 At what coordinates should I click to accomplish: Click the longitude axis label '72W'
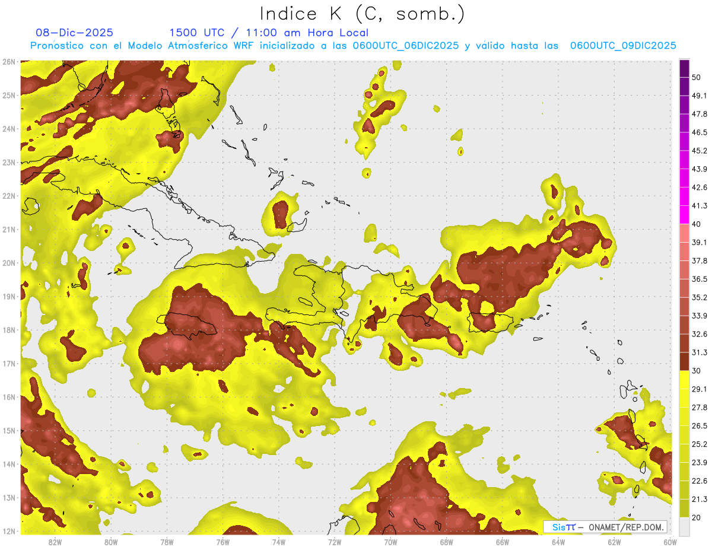coord(335,542)
